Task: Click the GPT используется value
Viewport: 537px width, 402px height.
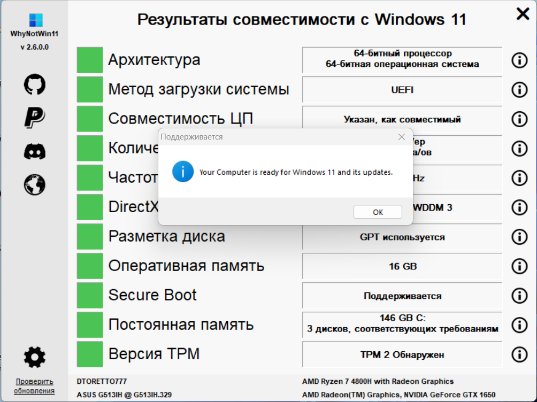Action: click(x=402, y=237)
